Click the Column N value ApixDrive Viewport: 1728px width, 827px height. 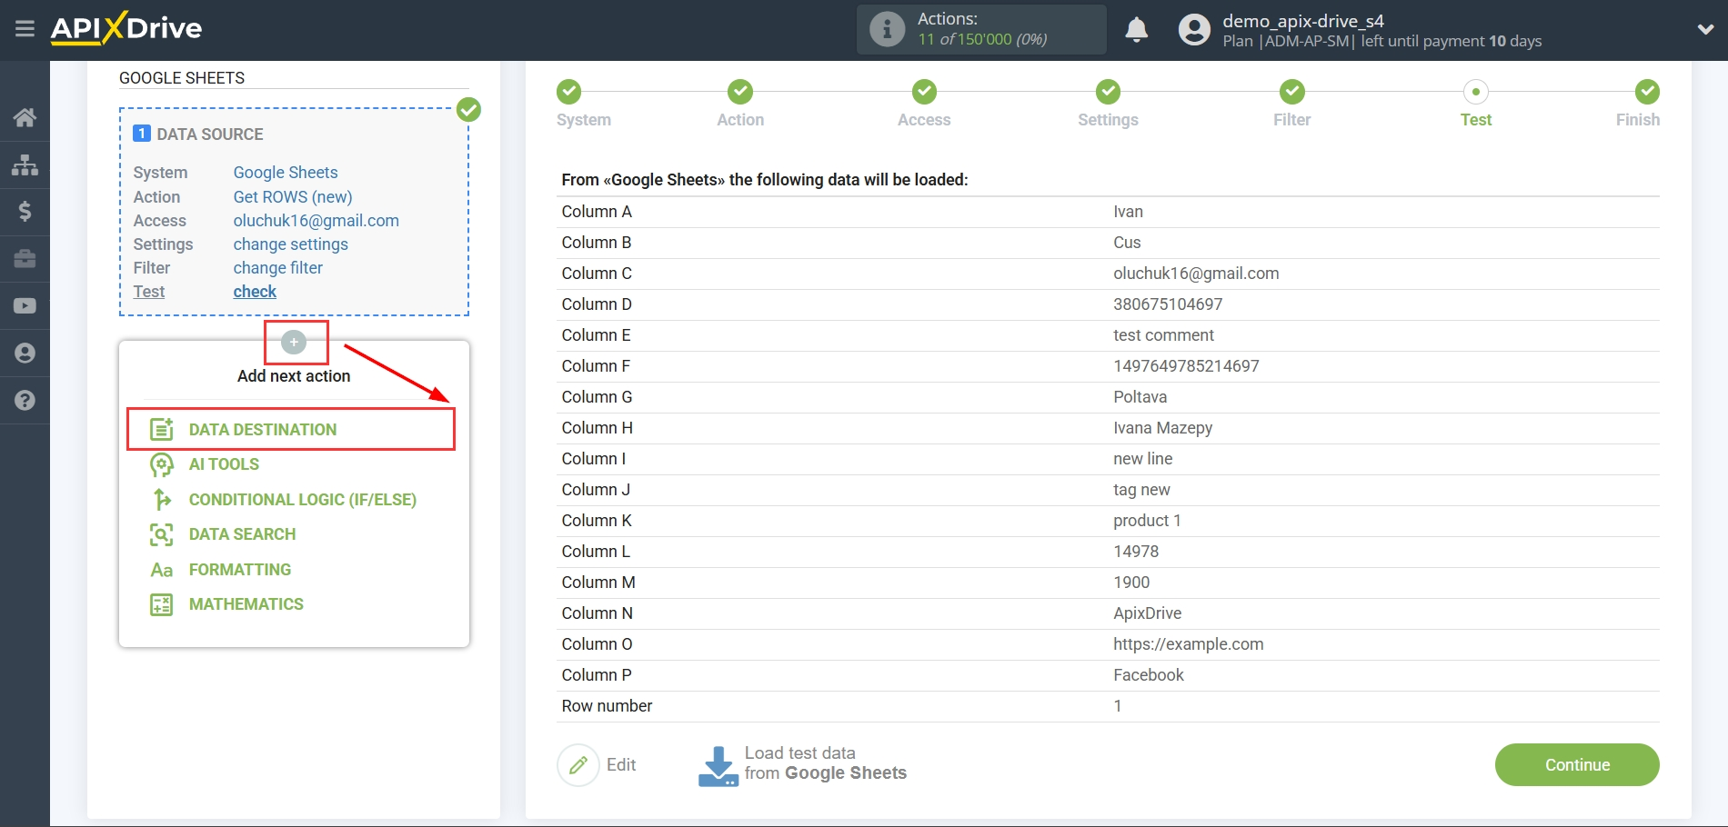1148,613
